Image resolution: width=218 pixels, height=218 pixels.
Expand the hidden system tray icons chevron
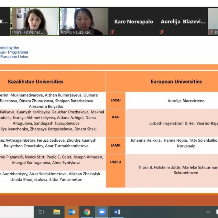208,212
